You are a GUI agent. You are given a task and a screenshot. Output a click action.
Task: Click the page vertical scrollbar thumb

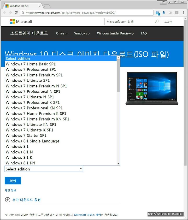click(x=185, y=93)
